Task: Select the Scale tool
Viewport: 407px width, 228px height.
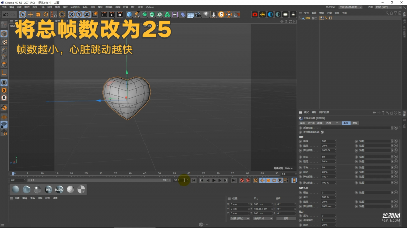Action: click(x=38, y=15)
